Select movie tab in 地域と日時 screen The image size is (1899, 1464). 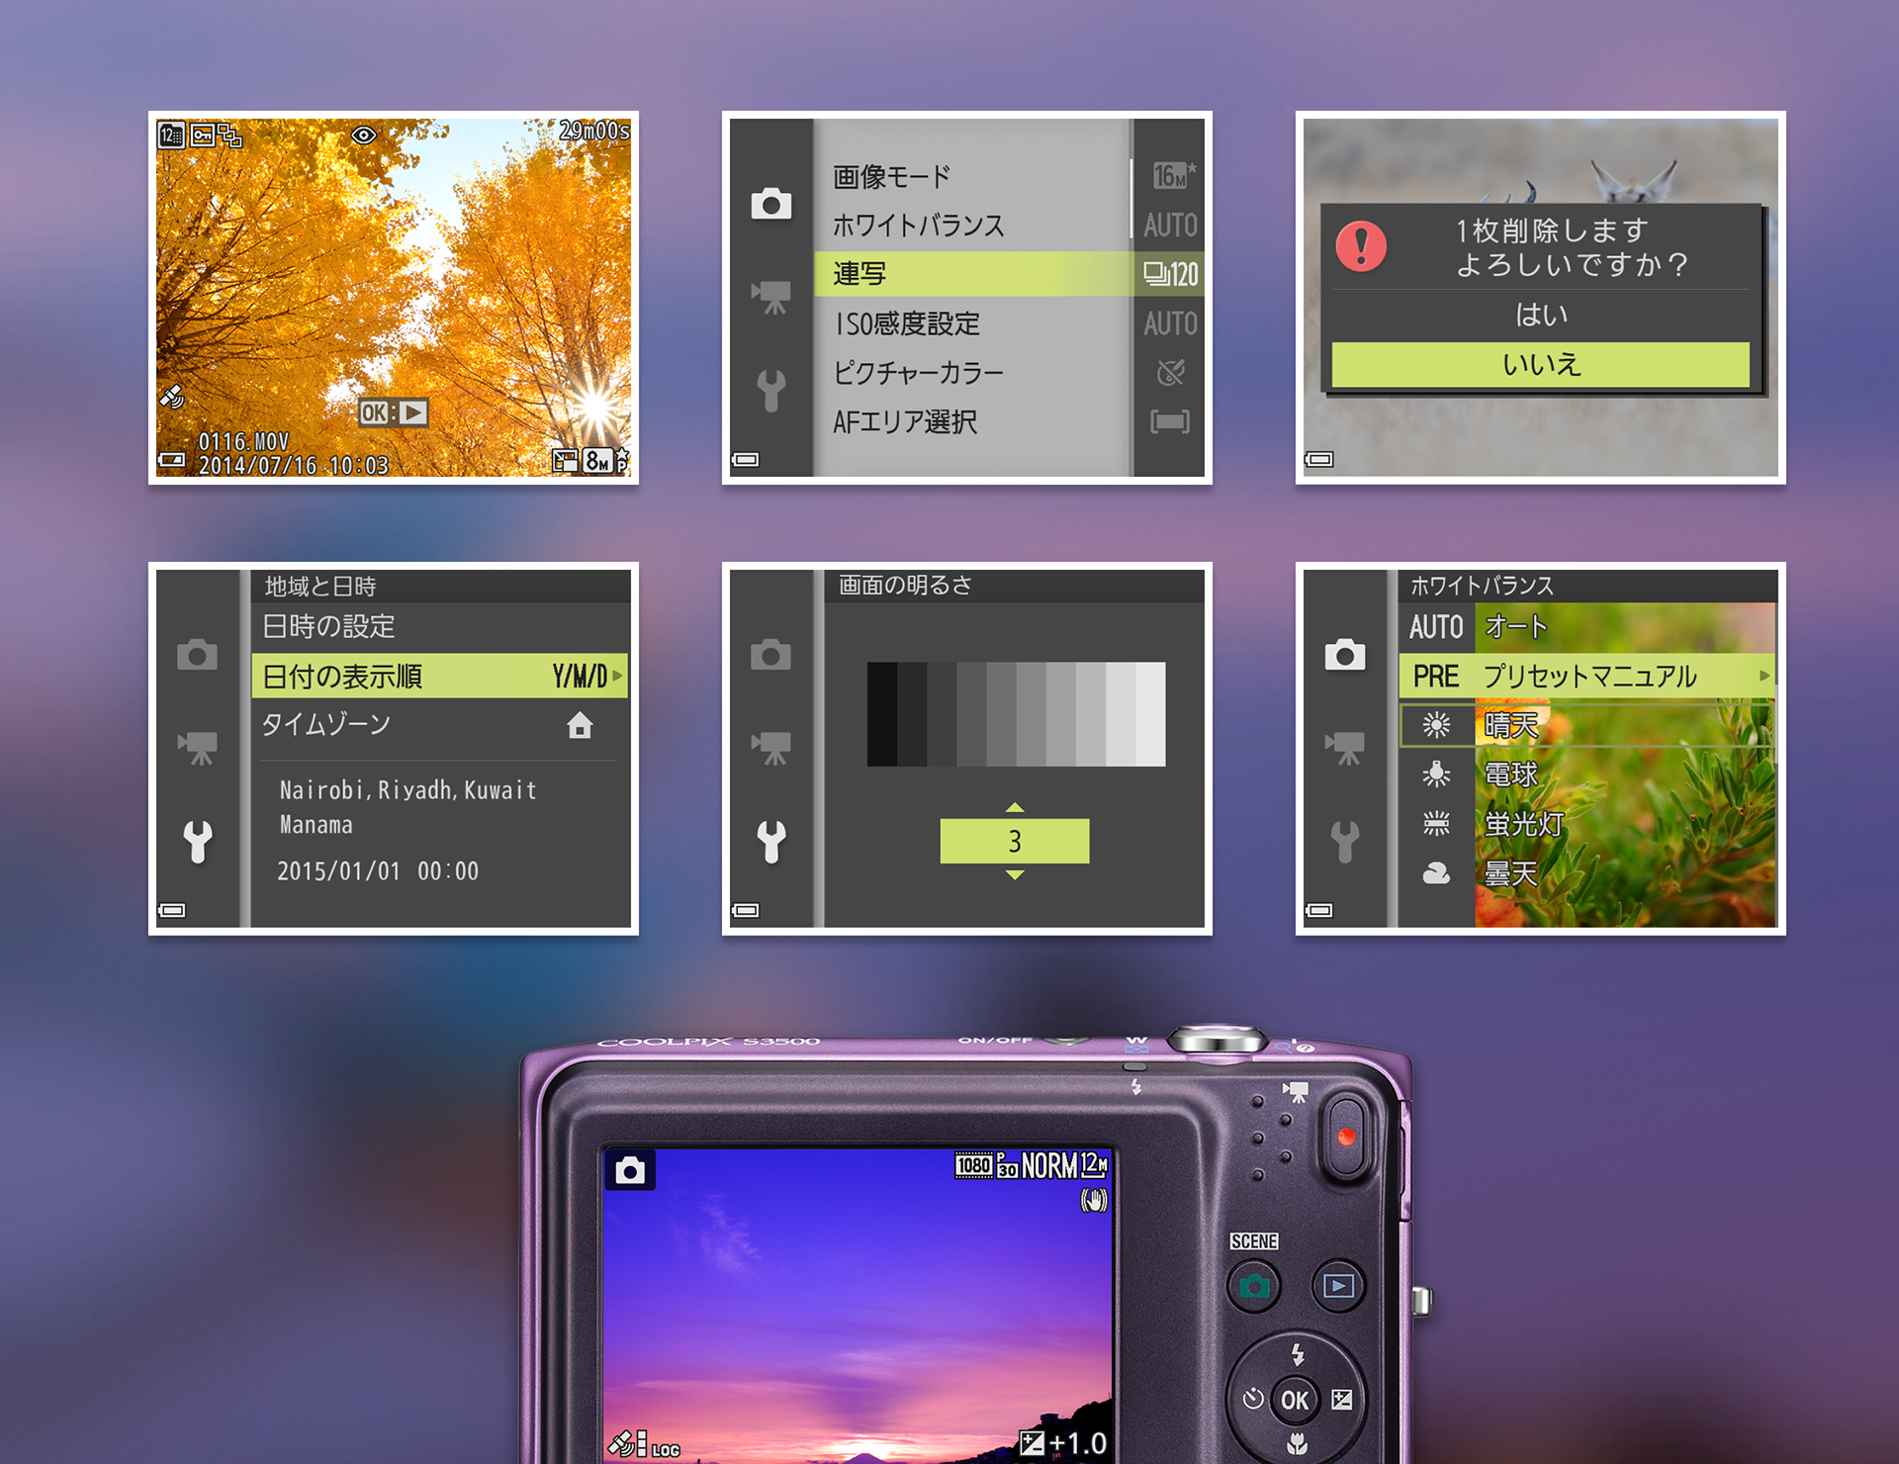198,747
